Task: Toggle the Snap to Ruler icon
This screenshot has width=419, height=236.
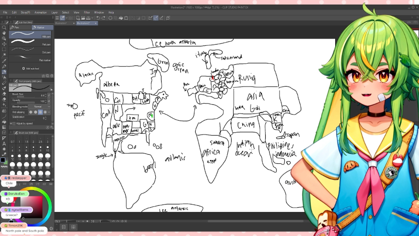Action: 151,18
